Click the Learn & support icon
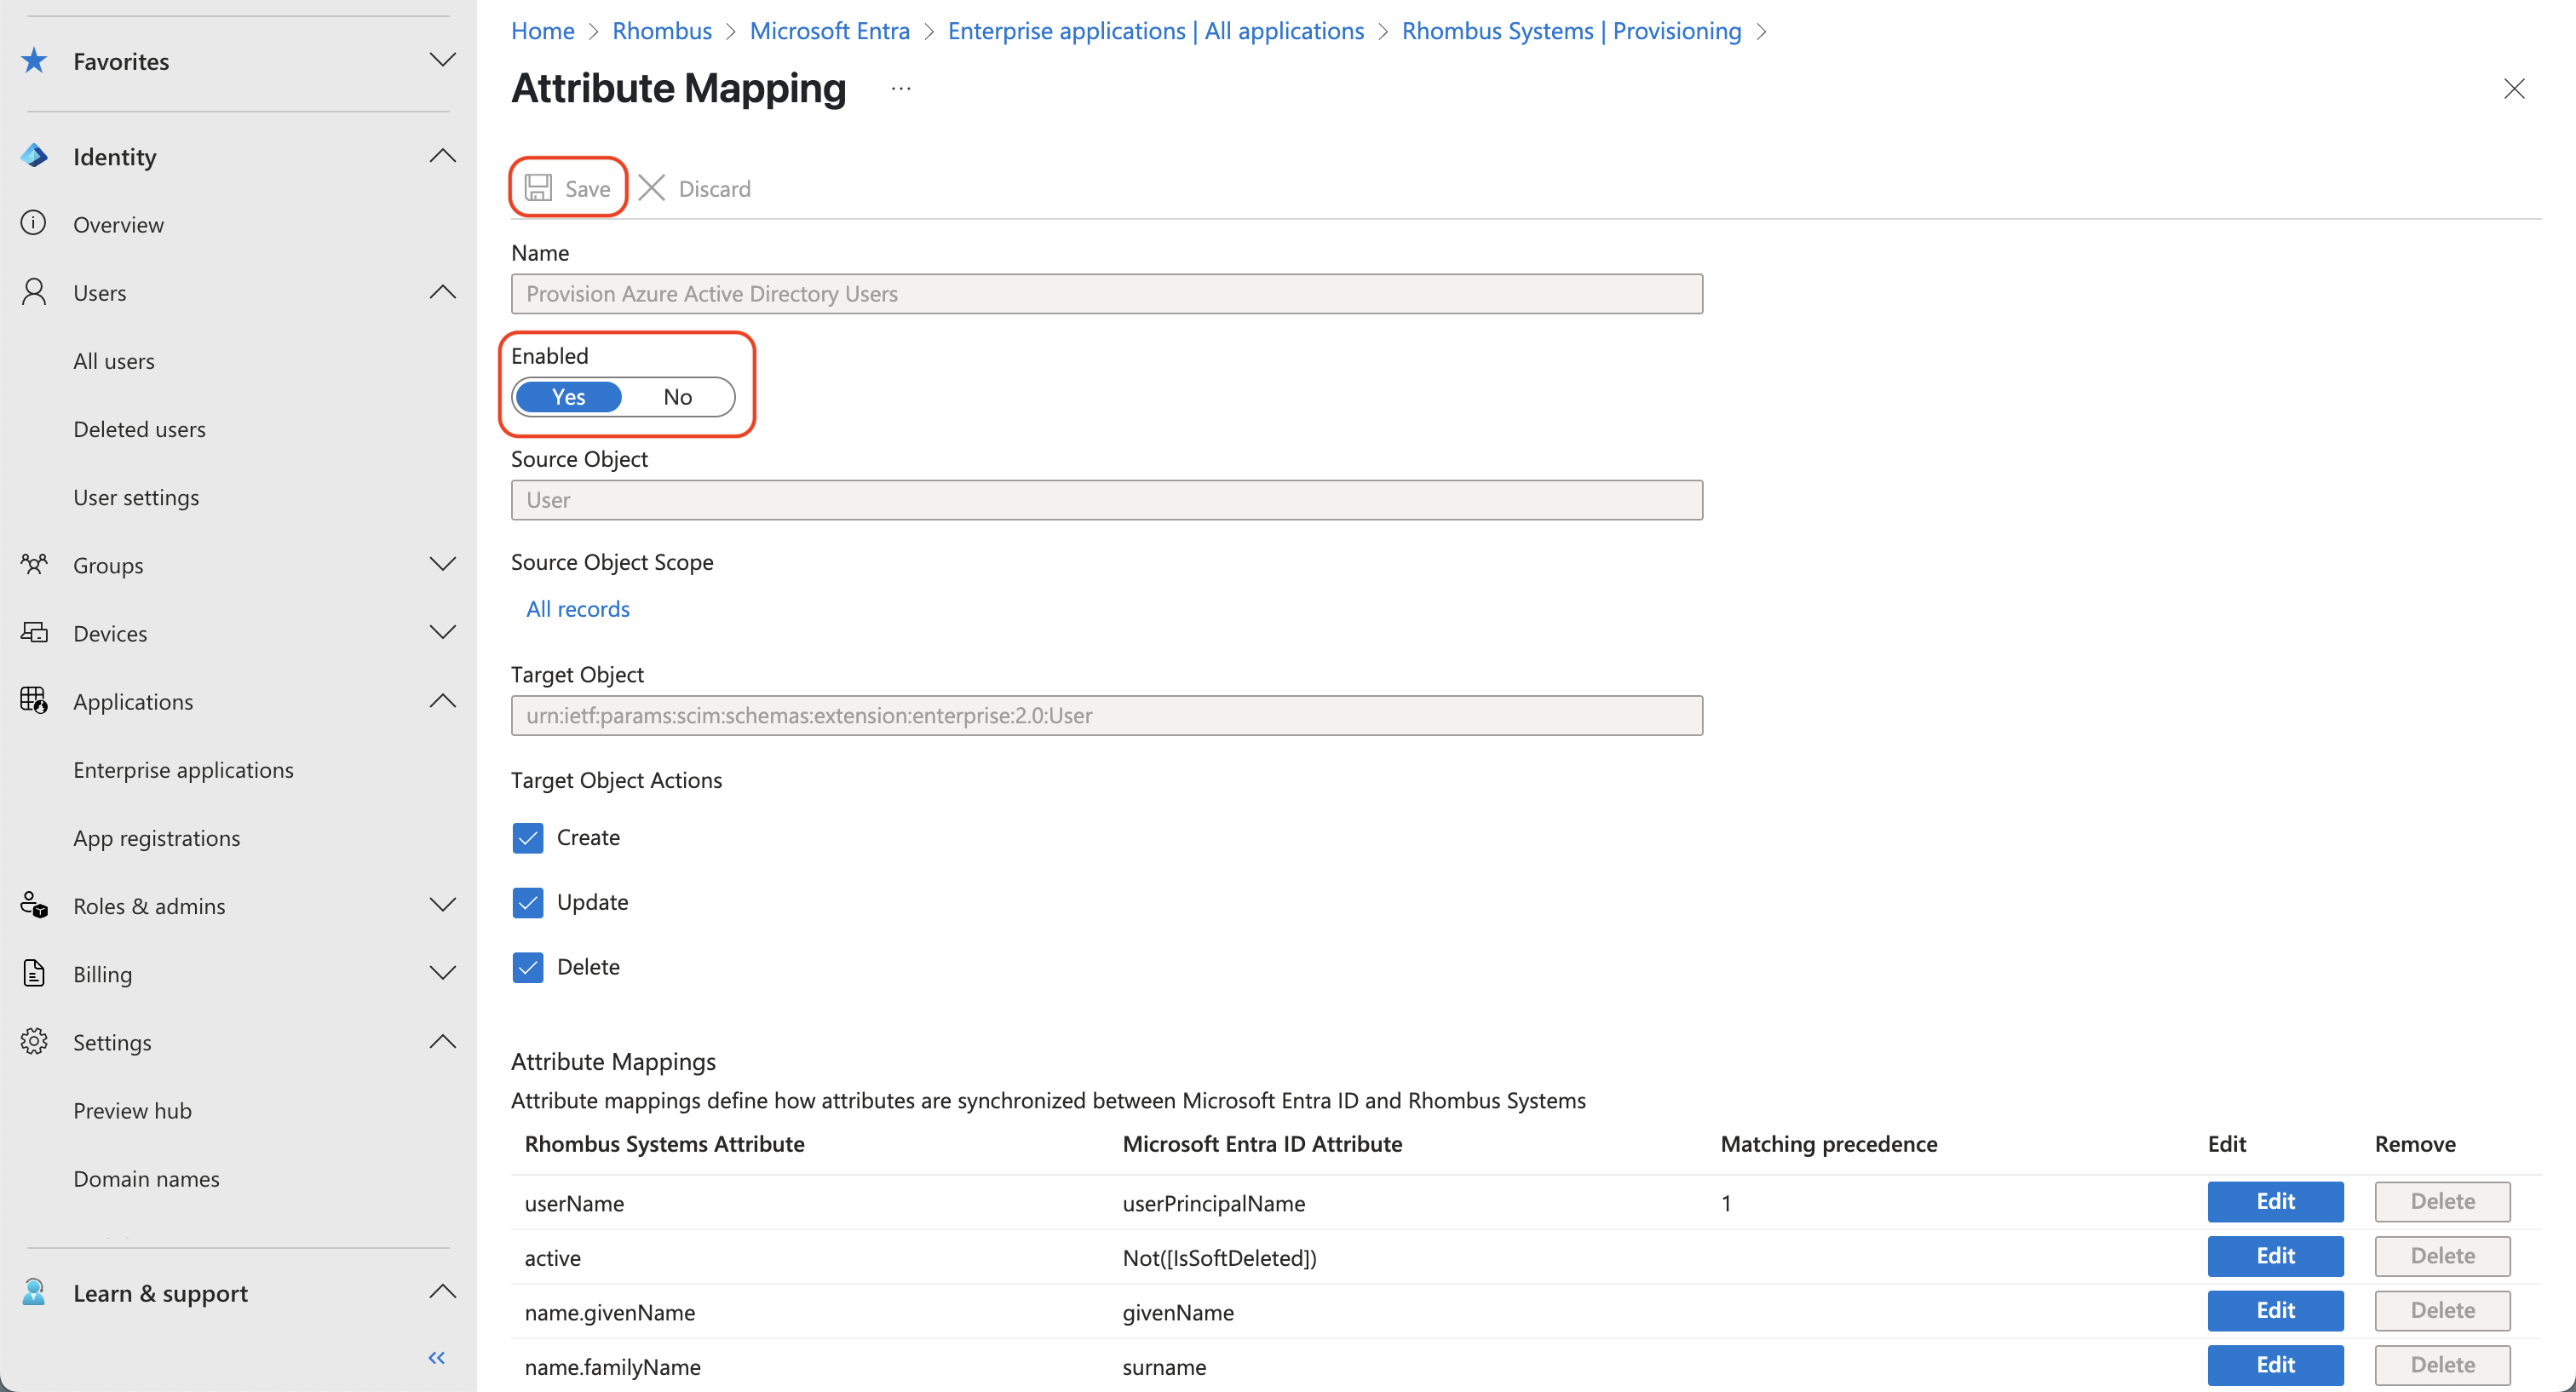The width and height of the screenshot is (2576, 1392). (34, 1292)
